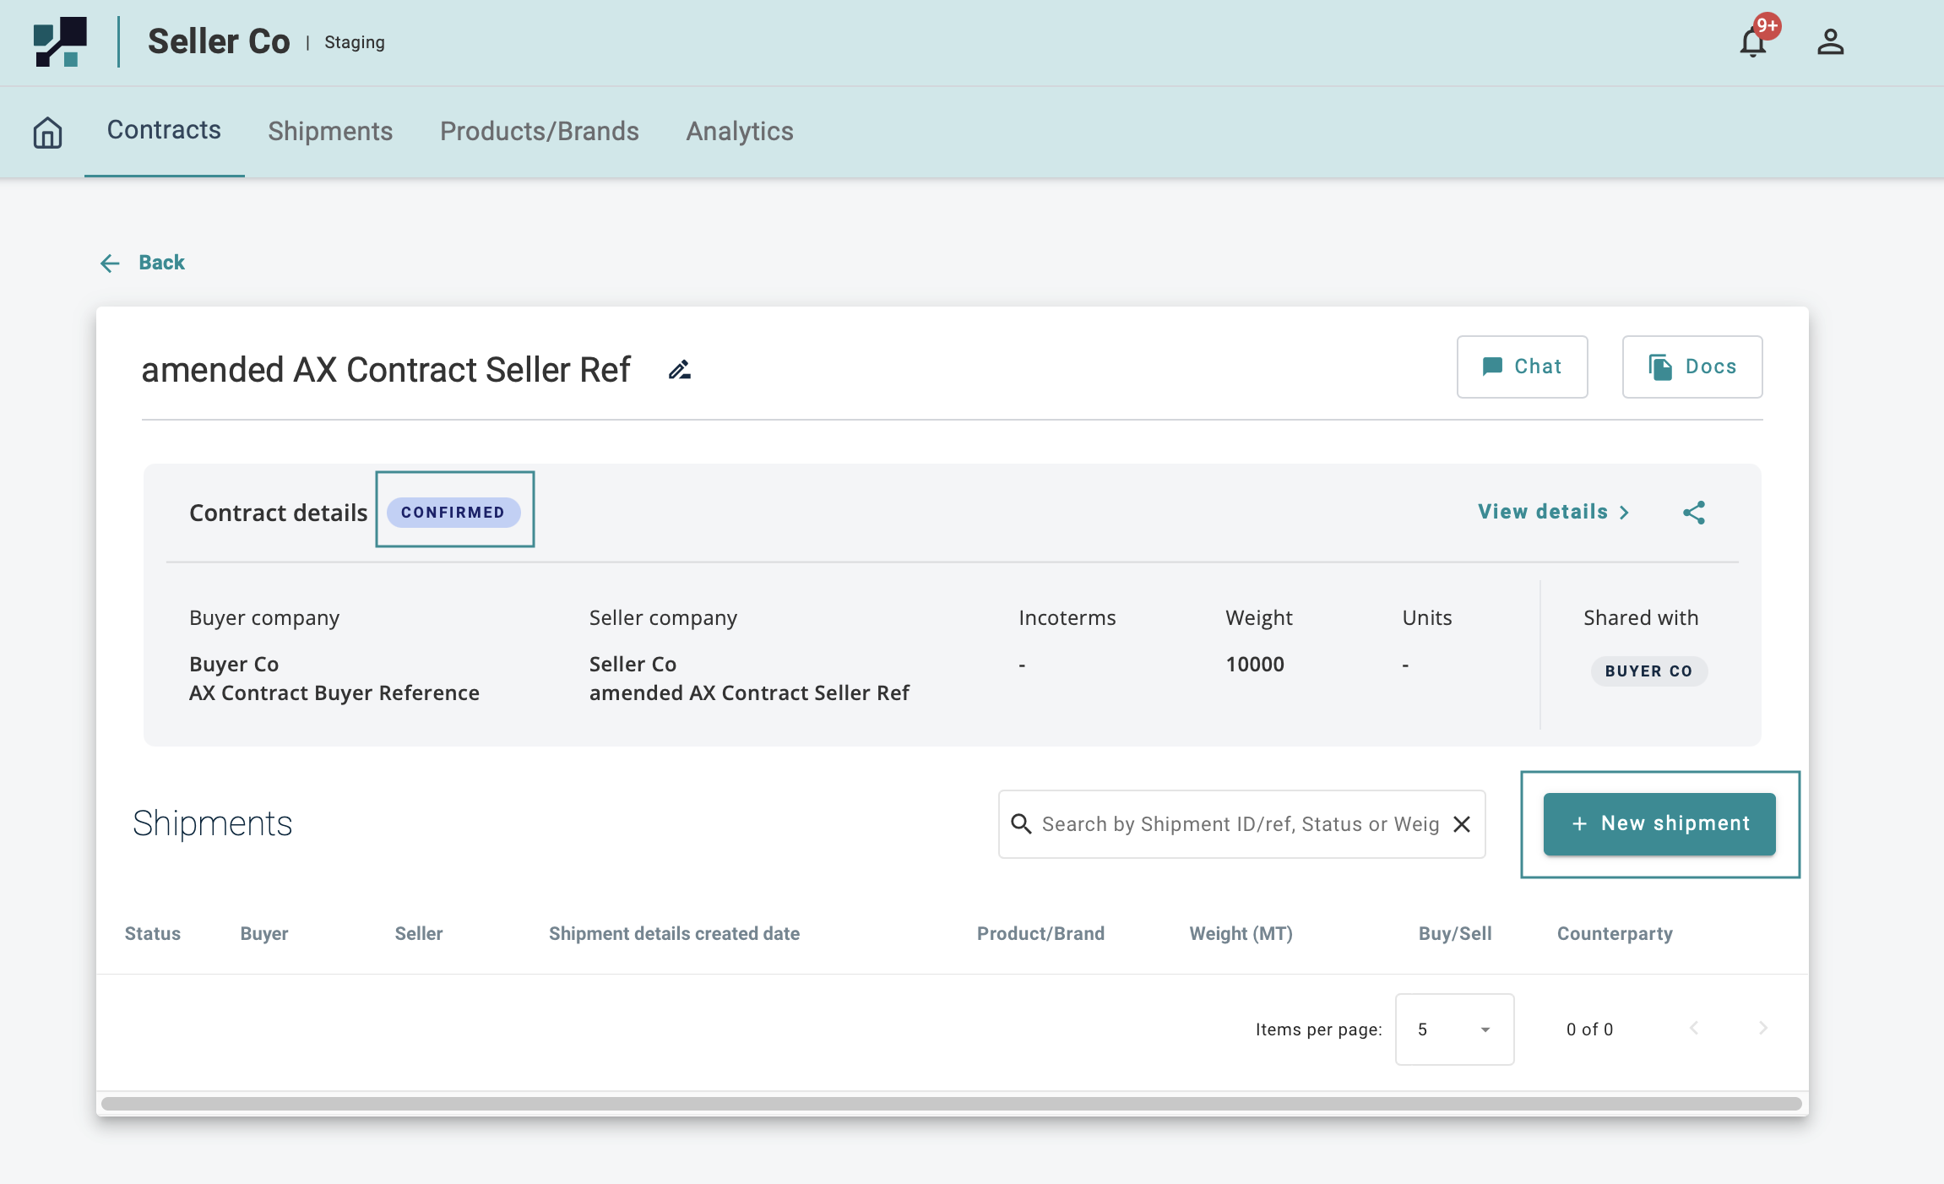Viewport: 1944px width, 1184px height.
Task: Click the edit pencil beside contract title
Action: click(680, 370)
